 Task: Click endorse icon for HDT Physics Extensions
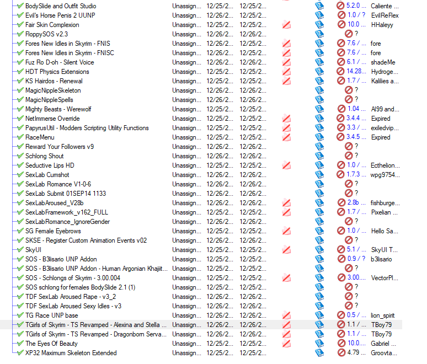tap(286, 72)
